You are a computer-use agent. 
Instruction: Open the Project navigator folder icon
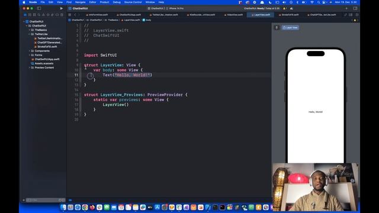(25, 15)
